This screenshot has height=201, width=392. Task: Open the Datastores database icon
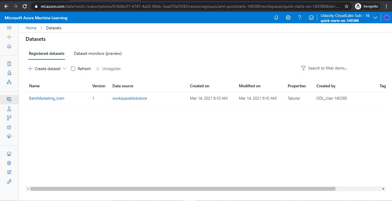click(9, 163)
